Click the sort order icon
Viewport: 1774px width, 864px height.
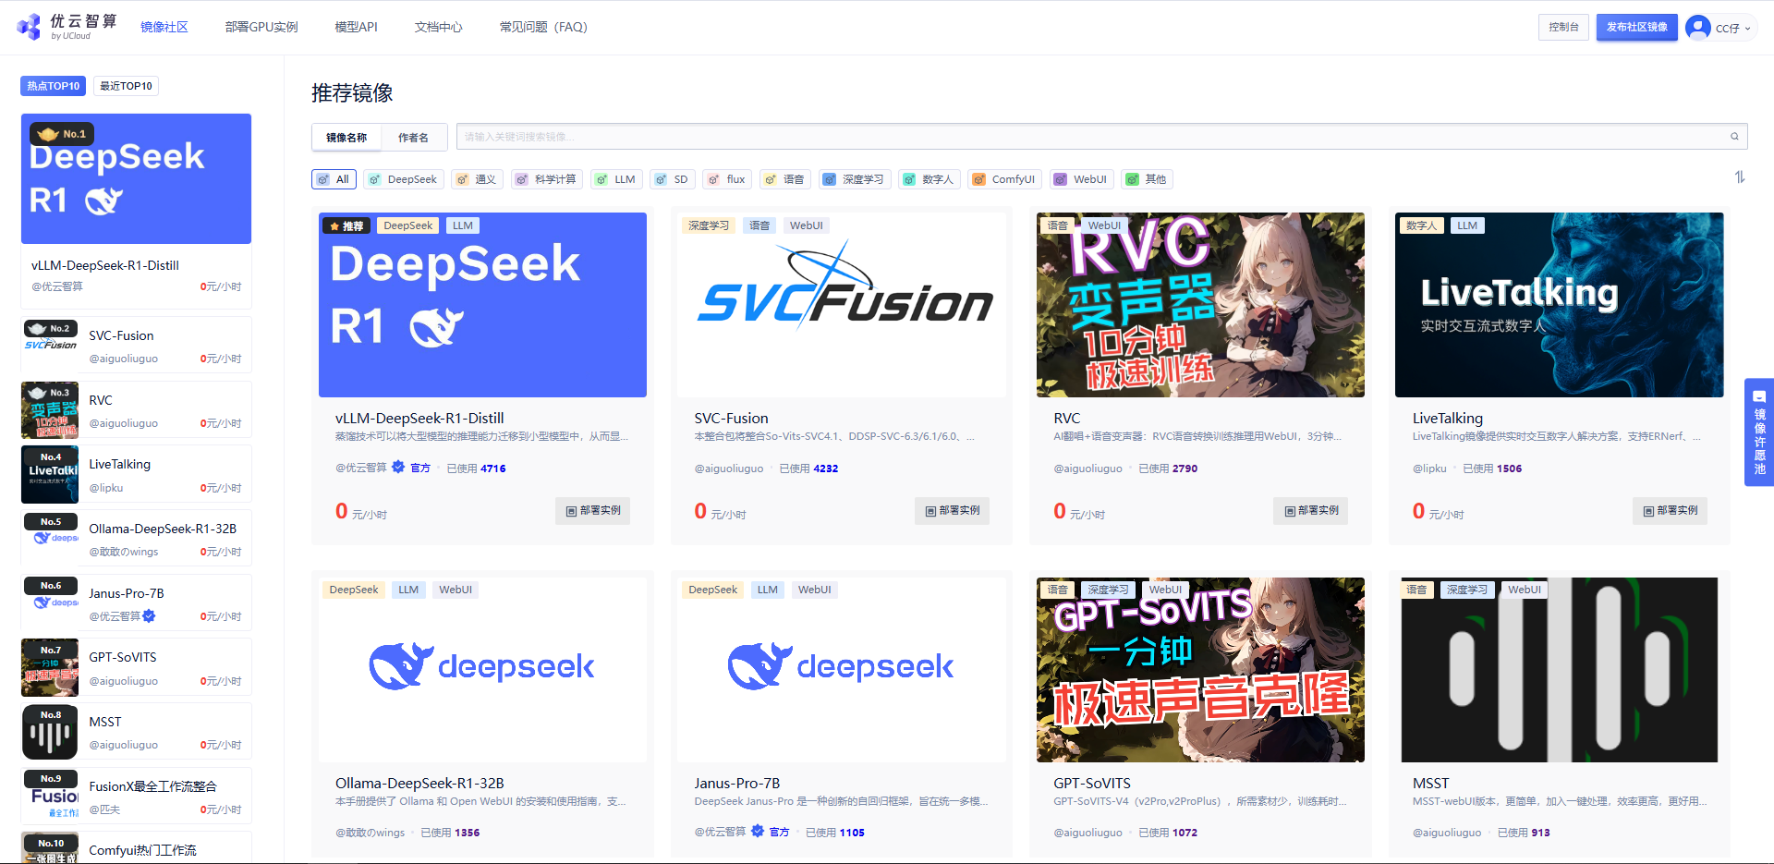pyautogui.click(x=1740, y=176)
